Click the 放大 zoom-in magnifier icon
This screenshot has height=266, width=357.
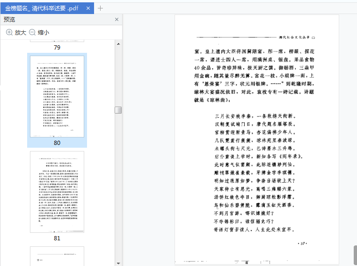click(9, 32)
